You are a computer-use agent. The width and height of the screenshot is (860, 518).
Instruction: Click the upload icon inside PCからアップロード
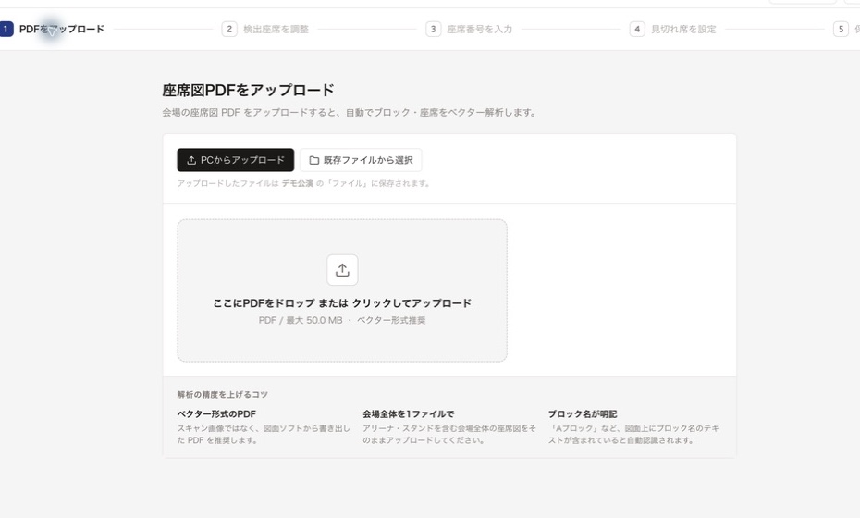click(191, 160)
